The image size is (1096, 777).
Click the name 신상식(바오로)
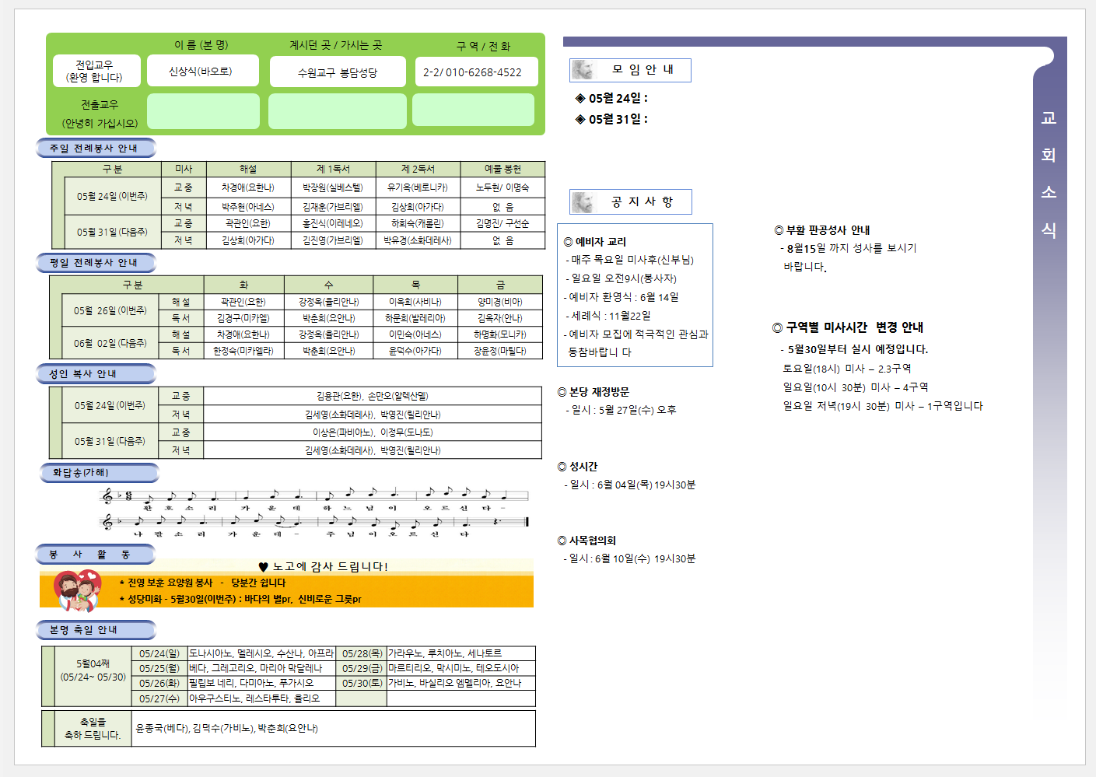pyautogui.click(x=201, y=71)
